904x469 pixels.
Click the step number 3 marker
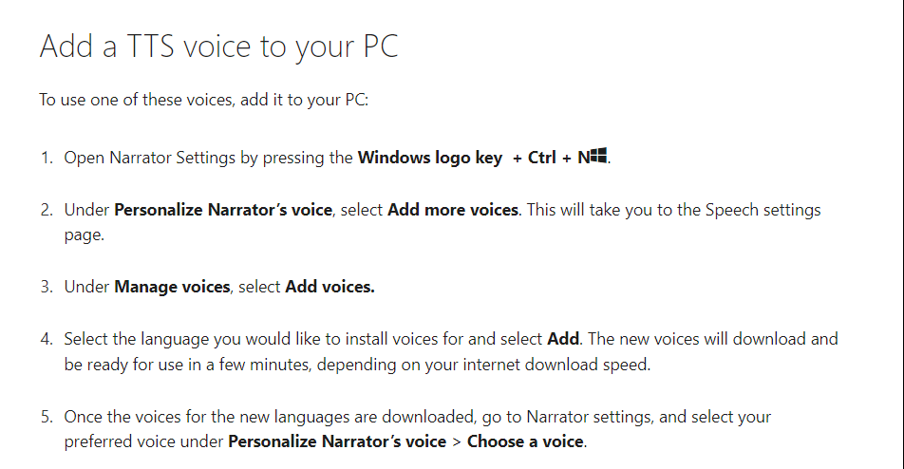point(47,287)
